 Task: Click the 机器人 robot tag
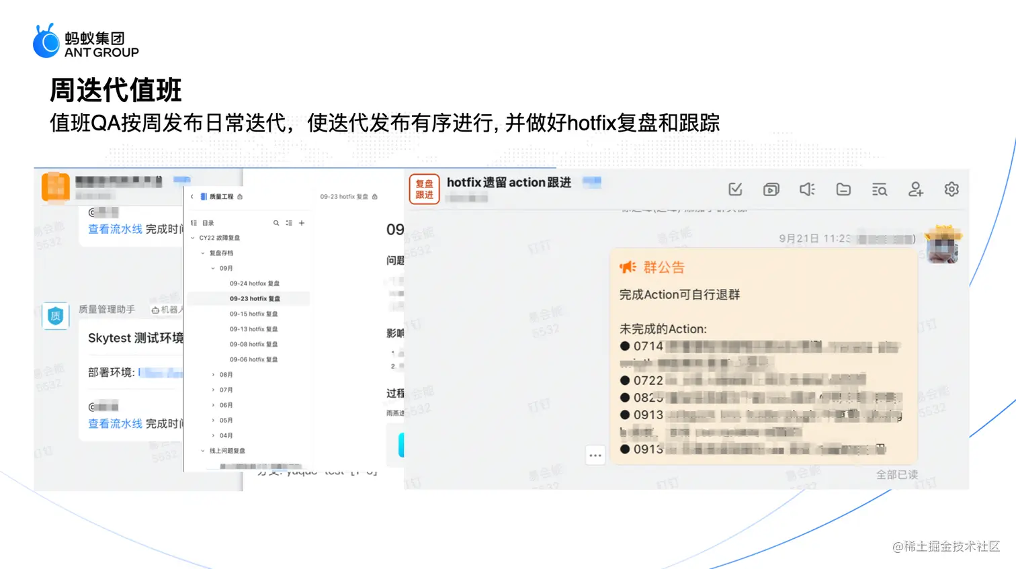167,310
